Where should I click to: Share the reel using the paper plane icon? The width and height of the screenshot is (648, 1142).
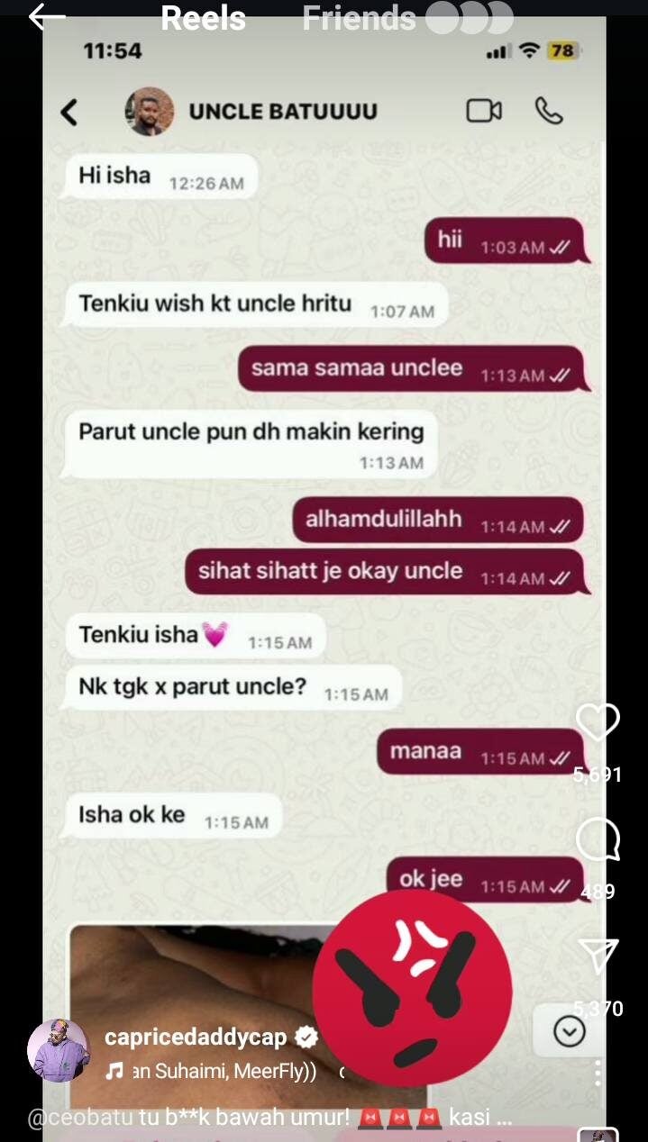(x=599, y=956)
